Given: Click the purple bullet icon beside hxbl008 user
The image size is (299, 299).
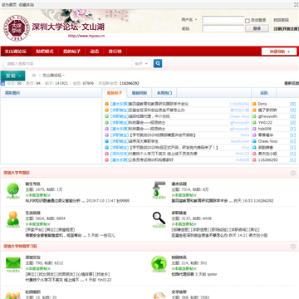Looking at the screenshot, I should tap(255, 129).
